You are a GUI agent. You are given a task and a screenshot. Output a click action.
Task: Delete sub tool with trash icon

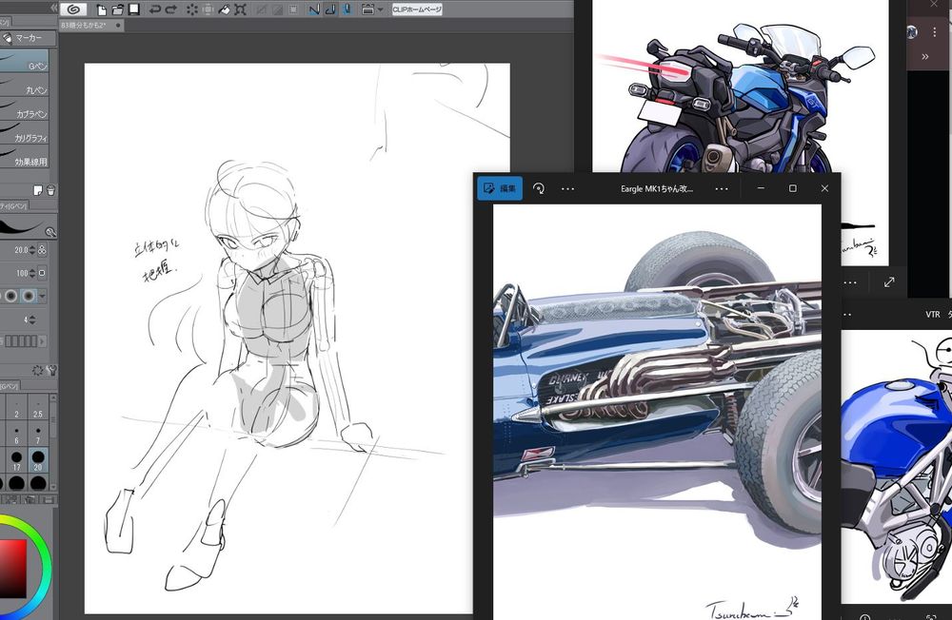[x=50, y=190]
